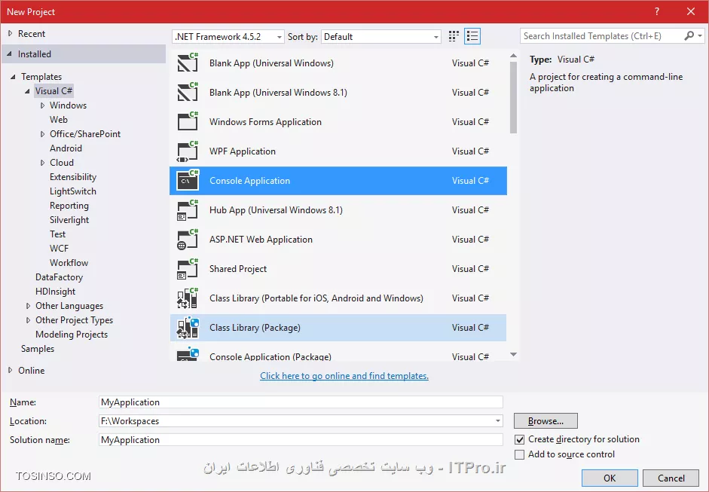Click the Browse... button
This screenshot has width=709, height=492.
pos(546,421)
